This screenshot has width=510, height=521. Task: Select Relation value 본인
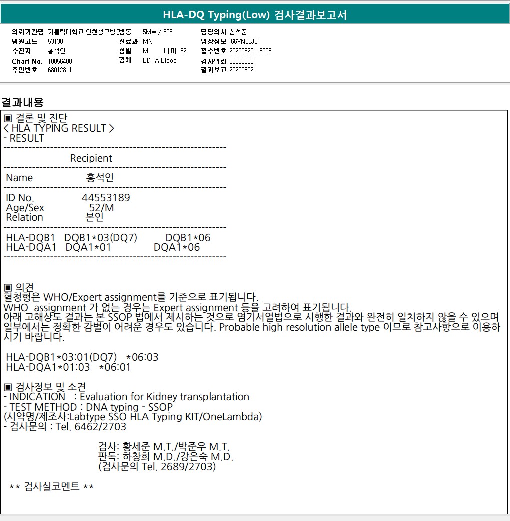(94, 217)
